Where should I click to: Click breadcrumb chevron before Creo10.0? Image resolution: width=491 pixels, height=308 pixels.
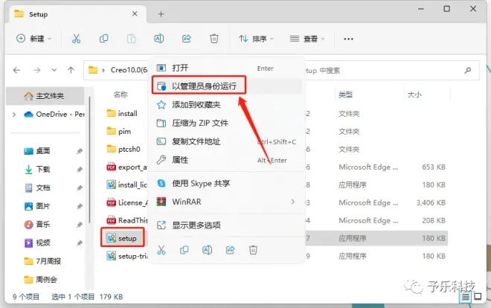click(103, 70)
